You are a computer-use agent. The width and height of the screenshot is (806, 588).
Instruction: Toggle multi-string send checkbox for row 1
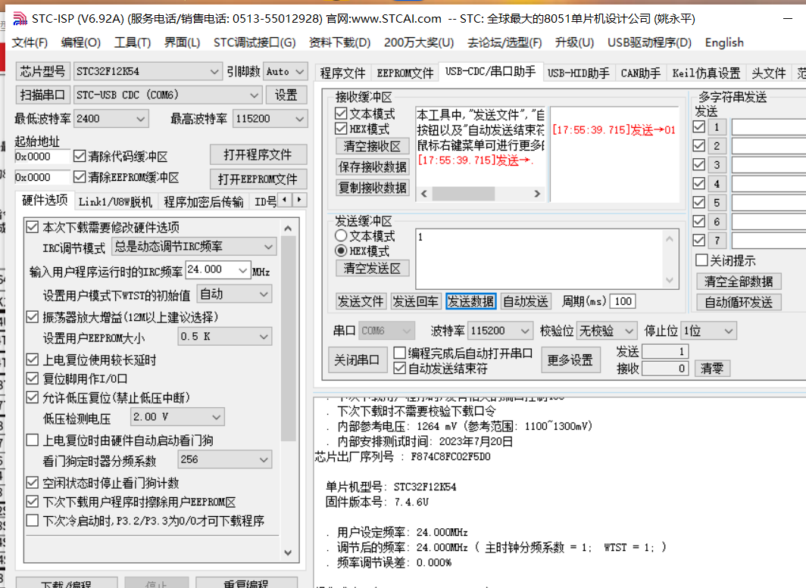(x=699, y=126)
